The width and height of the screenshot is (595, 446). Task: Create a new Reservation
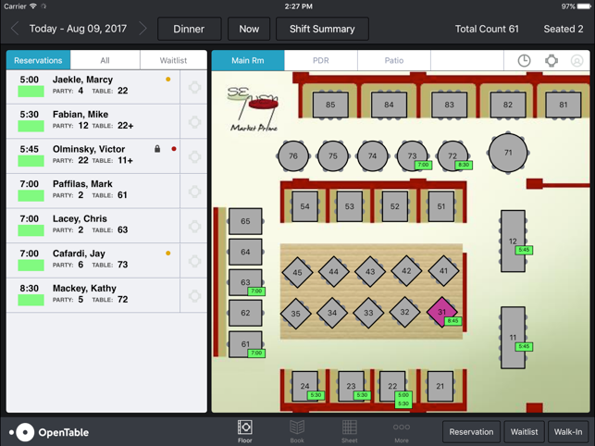coord(471,432)
